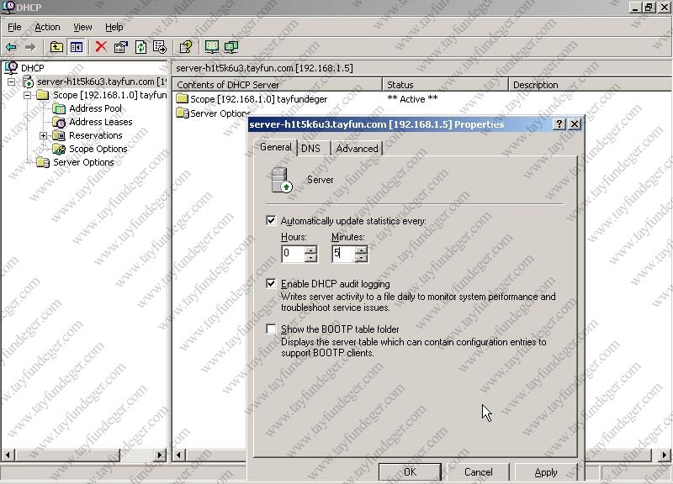Image resolution: width=673 pixels, height=484 pixels.
Task: Click the question mark help button in the dialog title
Action: 559,124
